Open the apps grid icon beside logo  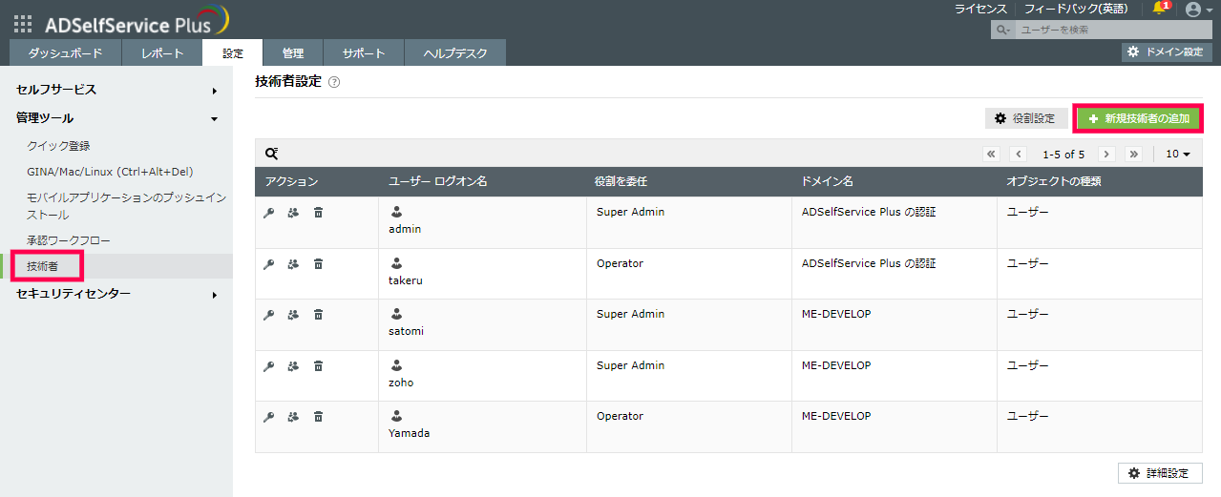tap(23, 25)
